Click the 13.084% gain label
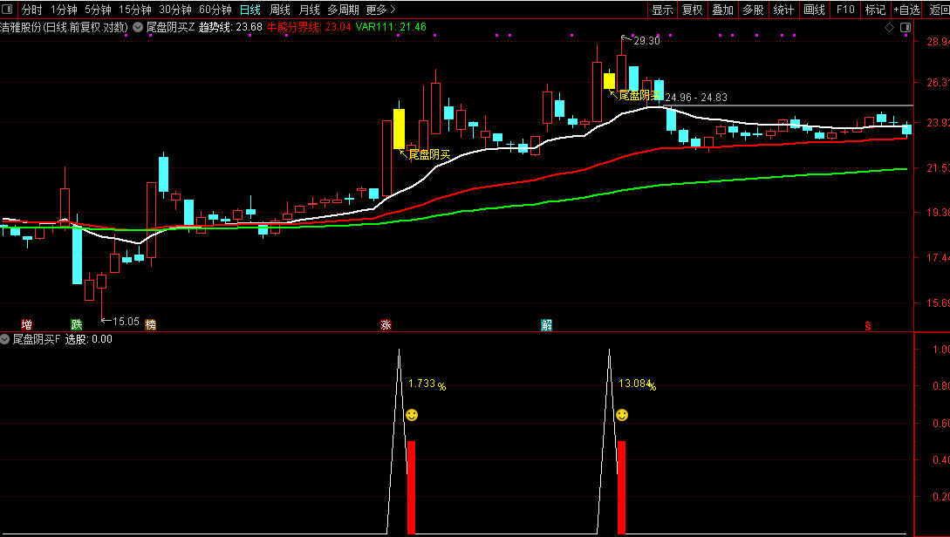950x537 pixels. (x=638, y=384)
